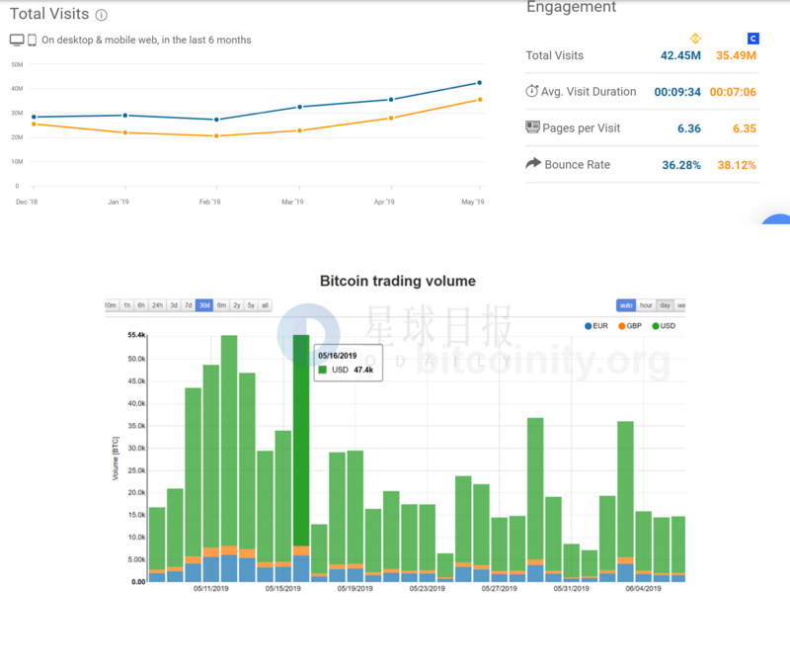Viewport: 790px width, 670px height.
Task: Select the 30d time range tab
Action: (x=204, y=305)
